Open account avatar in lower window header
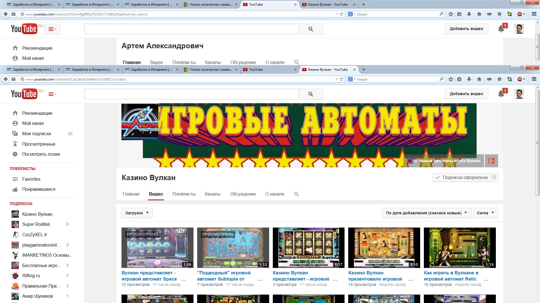 coord(519,94)
